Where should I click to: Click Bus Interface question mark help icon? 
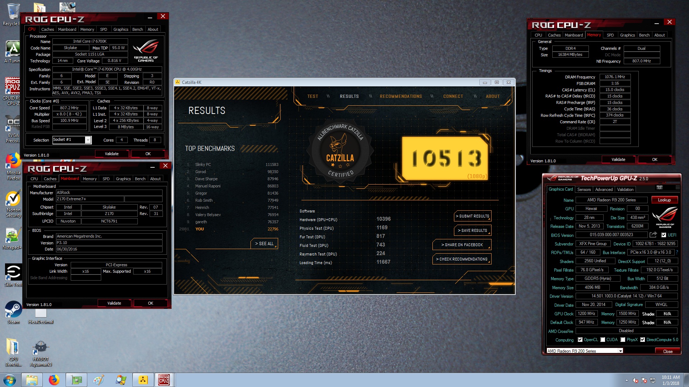677,252
